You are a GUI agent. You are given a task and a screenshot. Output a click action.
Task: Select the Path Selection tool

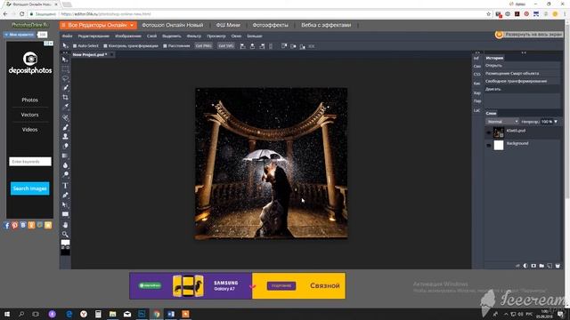coord(65,204)
